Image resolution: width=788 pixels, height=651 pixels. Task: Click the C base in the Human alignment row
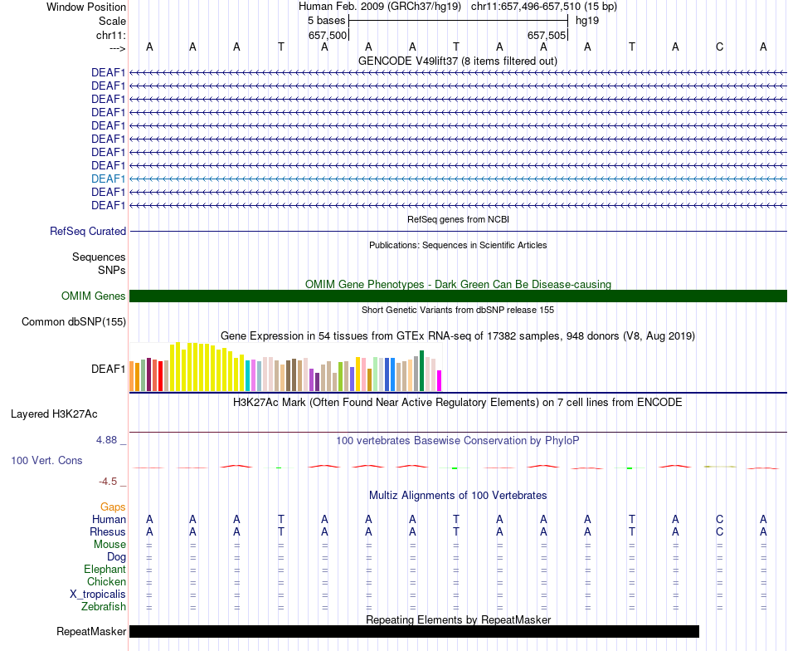coord(719,519)
